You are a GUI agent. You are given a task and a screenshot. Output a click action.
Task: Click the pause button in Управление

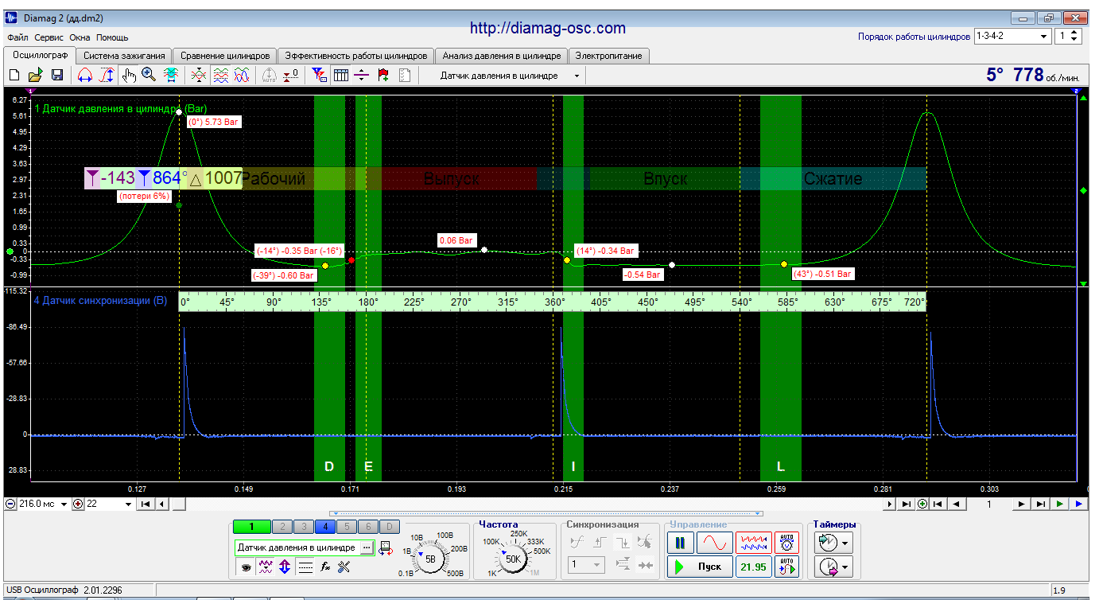coord(681,543)
